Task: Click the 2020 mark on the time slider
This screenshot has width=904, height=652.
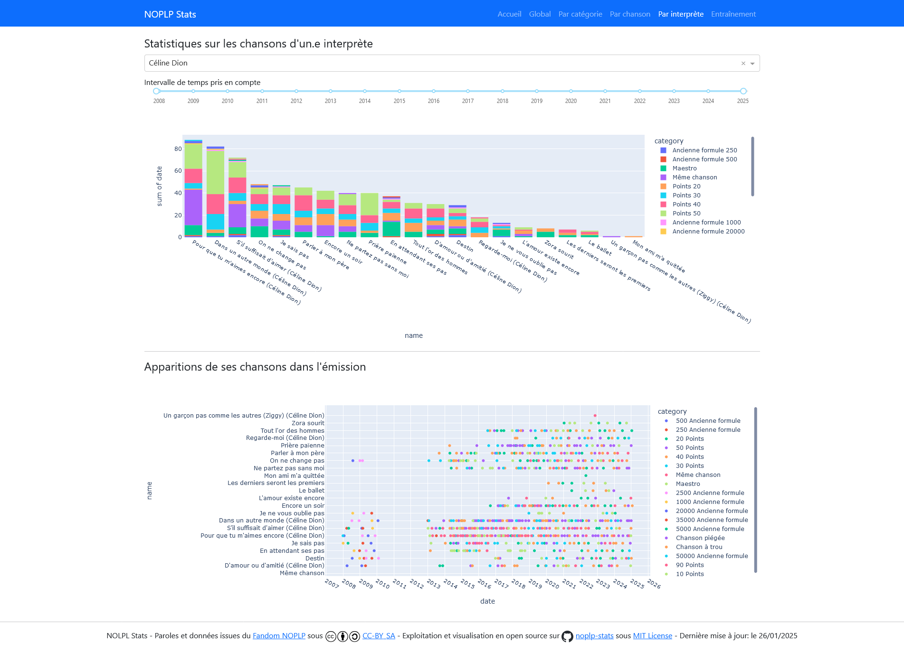Action: (x=571, y=91)
